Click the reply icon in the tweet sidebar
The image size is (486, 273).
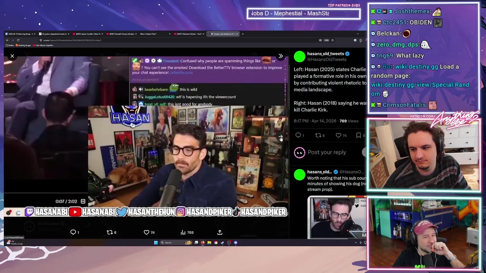click(x=298, y=135)
